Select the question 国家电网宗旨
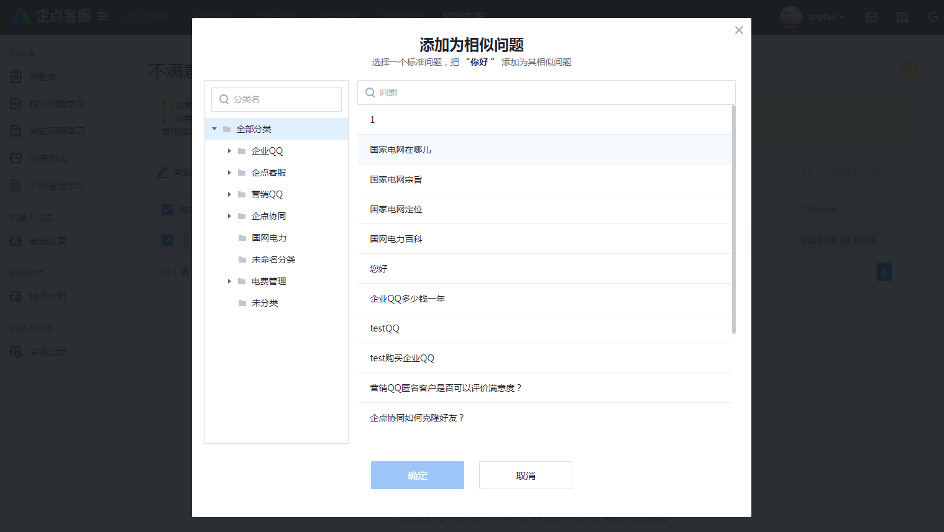The image size is (944, 532). [x=545, y=179]
